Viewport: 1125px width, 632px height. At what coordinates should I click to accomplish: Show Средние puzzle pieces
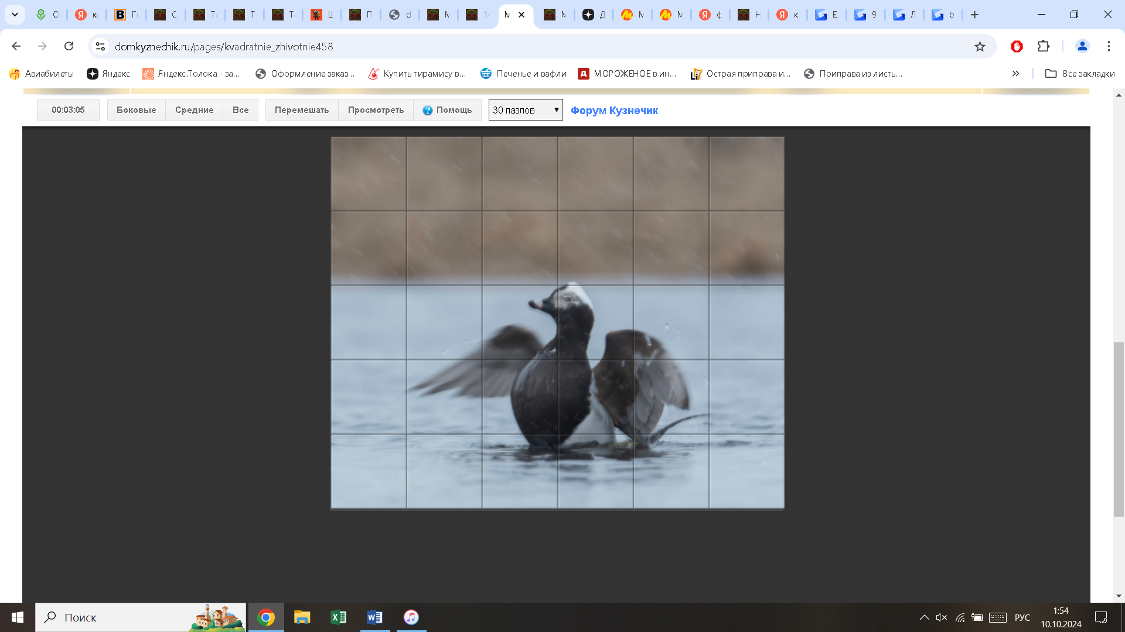tap(195, 110)
